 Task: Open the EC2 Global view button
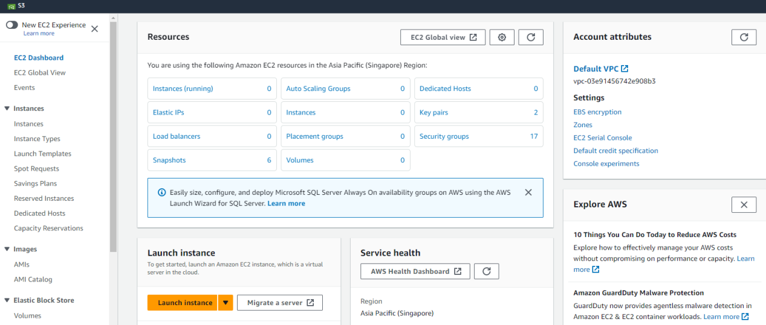[x=443, y=37]
